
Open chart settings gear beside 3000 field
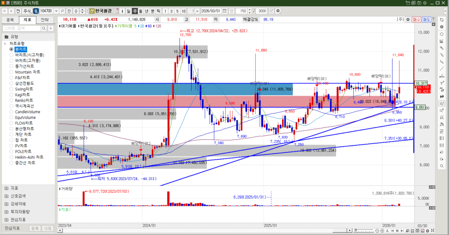[x=277, y=11]
